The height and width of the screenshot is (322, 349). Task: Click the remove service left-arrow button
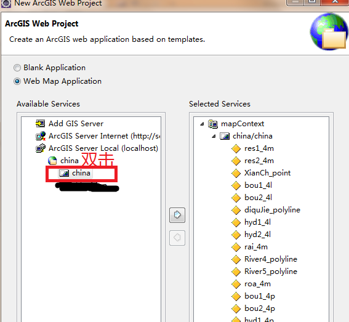point(177,238)
